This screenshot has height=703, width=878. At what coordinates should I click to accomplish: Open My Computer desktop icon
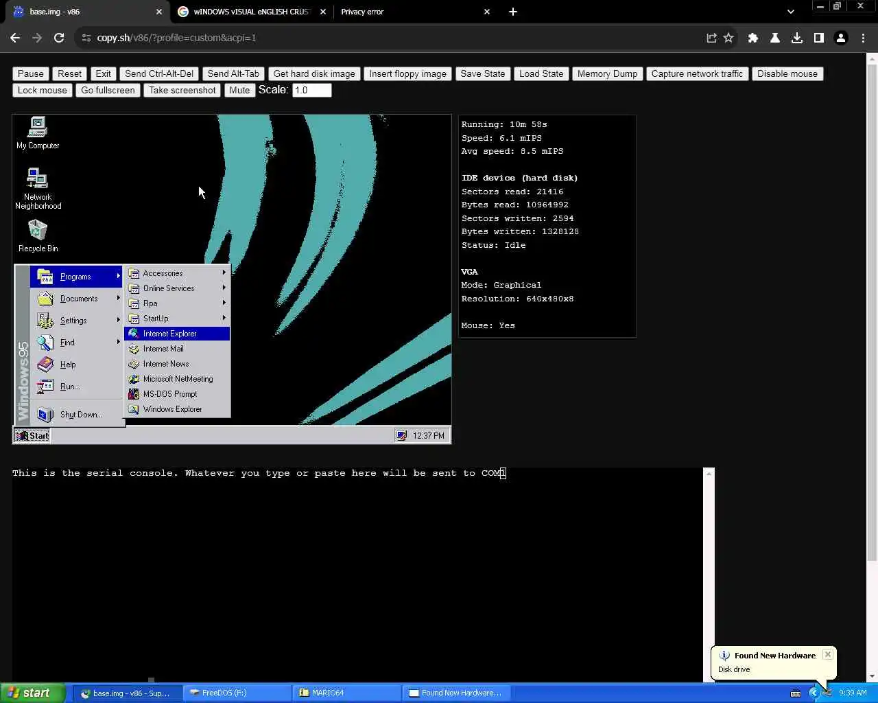tap(38, 132)
